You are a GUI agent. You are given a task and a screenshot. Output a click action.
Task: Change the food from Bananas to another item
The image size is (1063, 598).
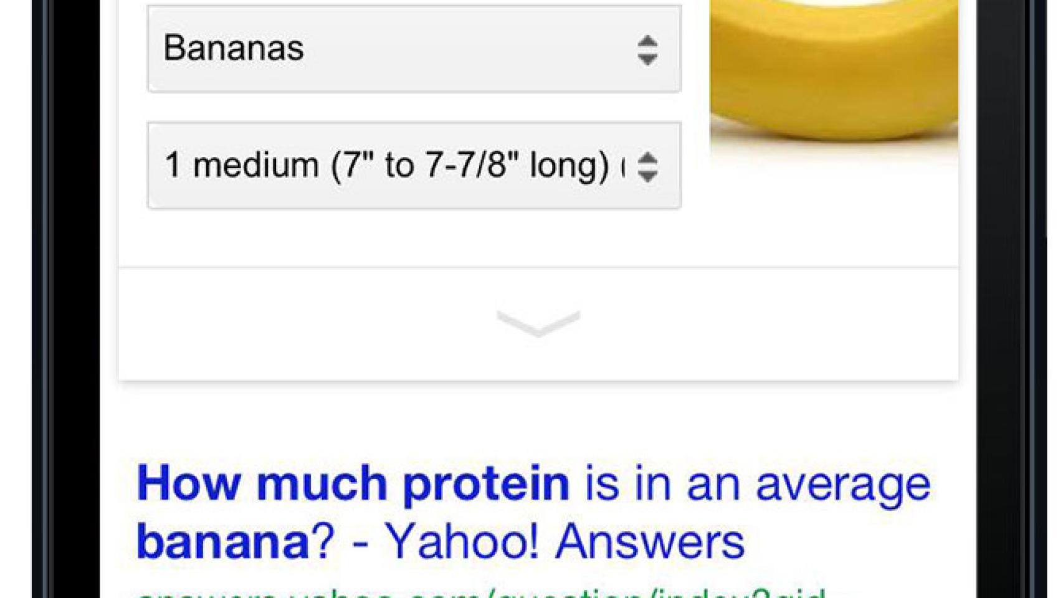[411, 50]
